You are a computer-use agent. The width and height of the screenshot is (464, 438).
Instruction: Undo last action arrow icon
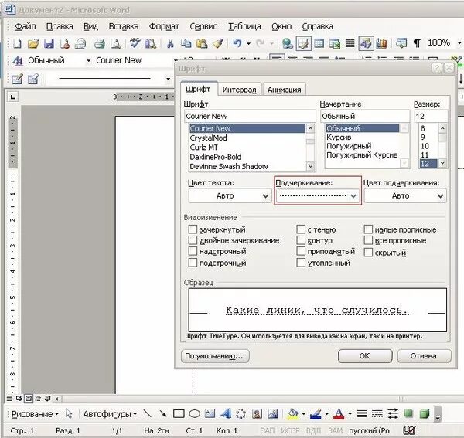pyautogui.click(x=237, y=44)
